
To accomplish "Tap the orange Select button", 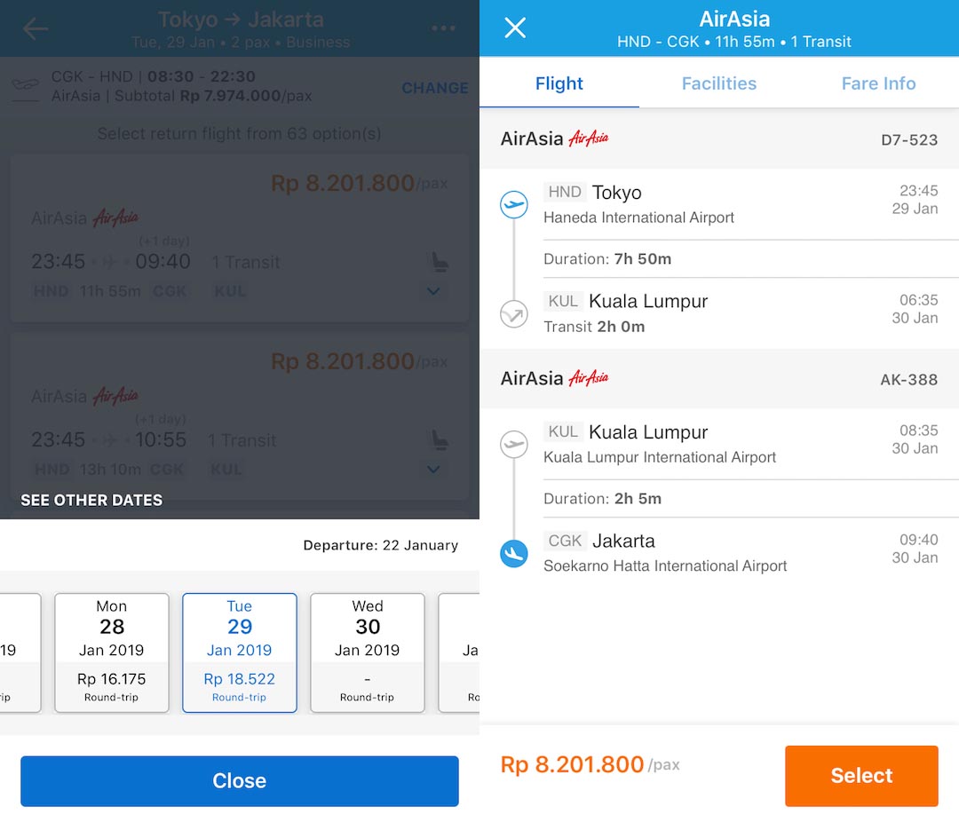I will pyautogui.click(x=860, y=775).
